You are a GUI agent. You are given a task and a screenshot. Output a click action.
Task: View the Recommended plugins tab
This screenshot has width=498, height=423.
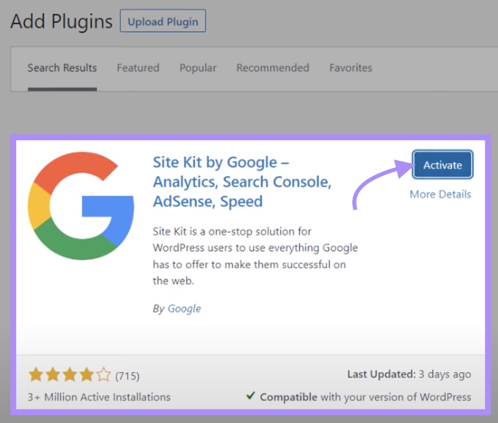coord(272,68)
